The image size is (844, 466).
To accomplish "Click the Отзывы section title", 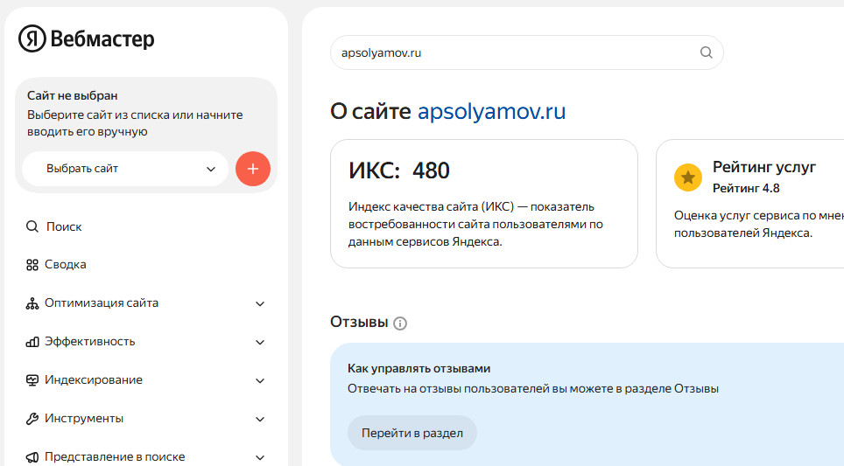I will point(359,322).
